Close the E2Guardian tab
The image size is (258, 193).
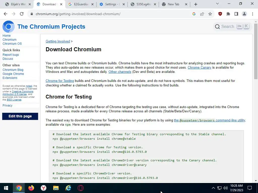point(92,5)
